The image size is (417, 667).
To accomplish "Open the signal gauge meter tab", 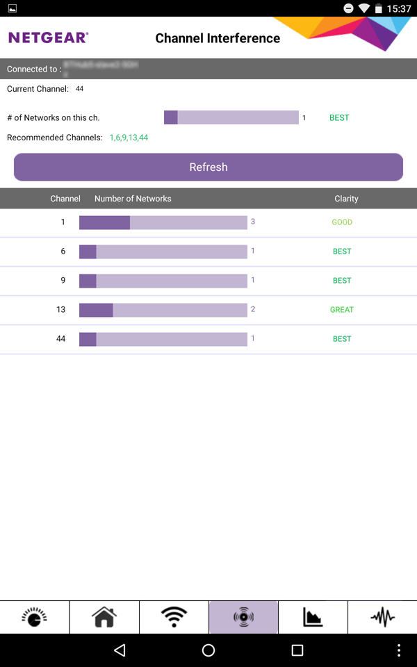I will pyautogui.click(x=35, y=617).
